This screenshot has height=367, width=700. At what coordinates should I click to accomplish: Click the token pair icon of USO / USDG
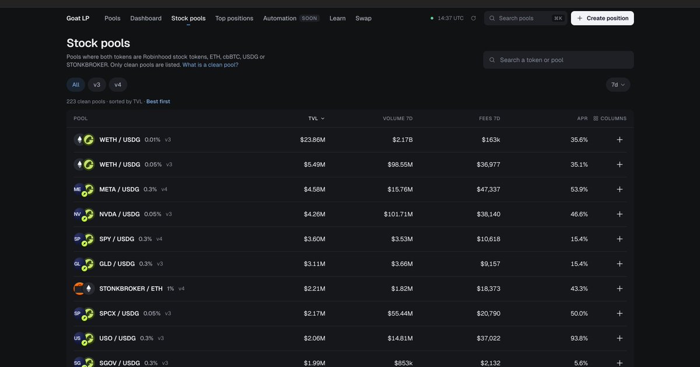click(84, 338)
